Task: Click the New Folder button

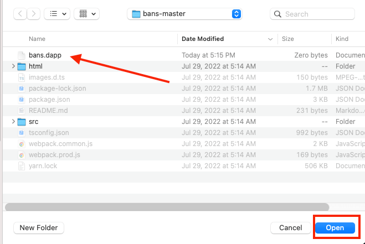Action: click(x=39, y=227)
